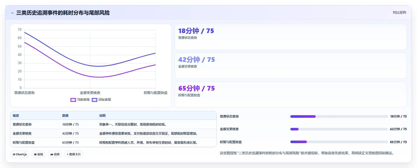Click the 维度 table column header
The width and height of the screenshot is (417, 168).
[x=16, y=116]
